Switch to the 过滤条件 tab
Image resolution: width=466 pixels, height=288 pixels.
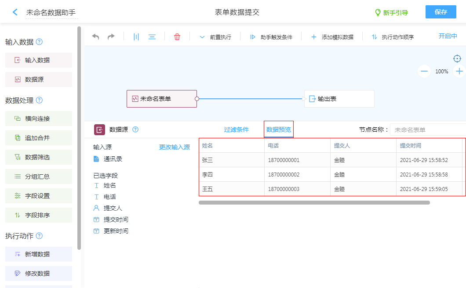click(236, 130)
